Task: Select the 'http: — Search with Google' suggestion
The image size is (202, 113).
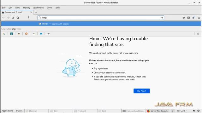Action: click(101, 24)
